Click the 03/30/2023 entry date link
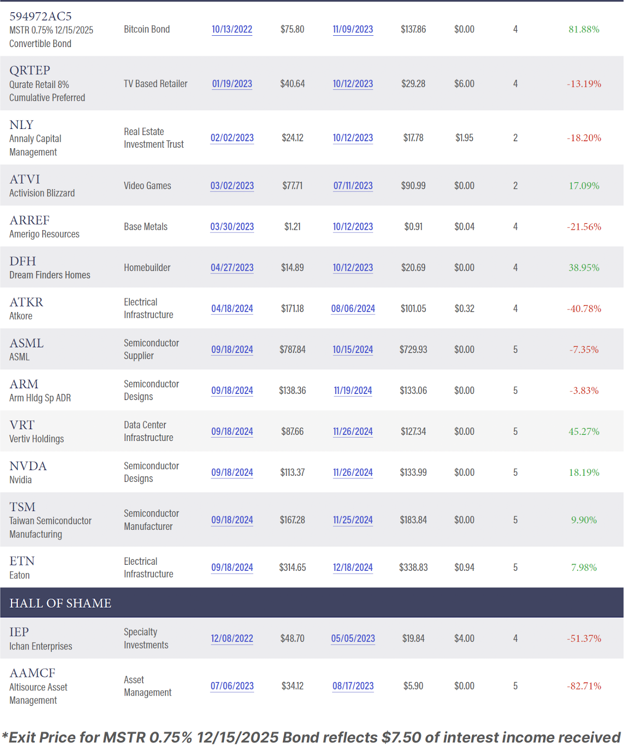The height and width of the screenshot is (753, 625). tap(232, 227)
